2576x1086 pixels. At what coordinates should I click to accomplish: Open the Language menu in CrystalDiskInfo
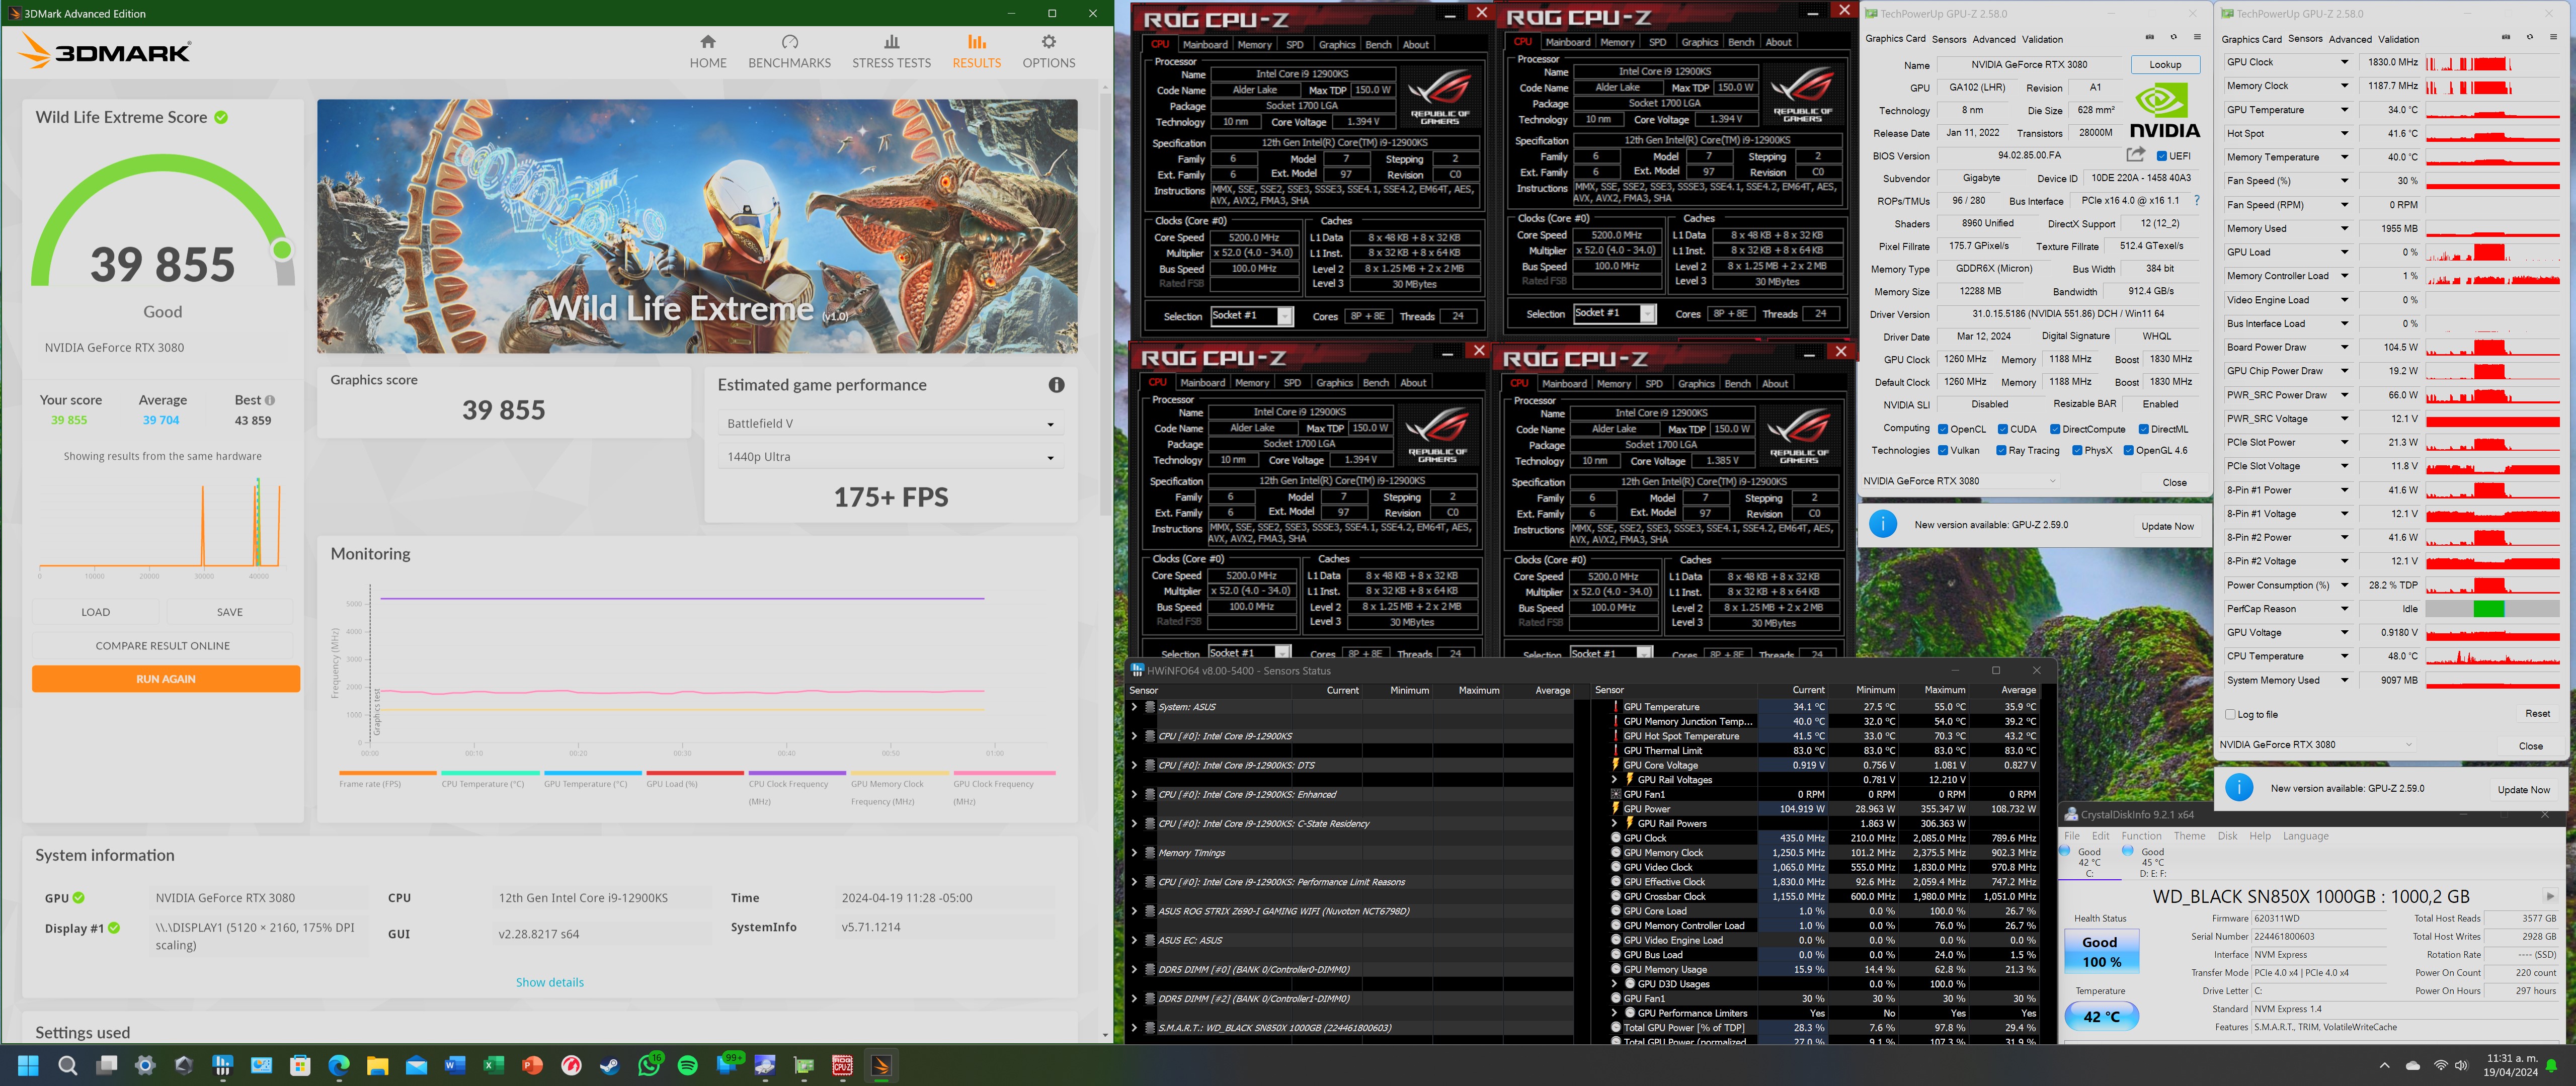click(x=2305, y=836)
